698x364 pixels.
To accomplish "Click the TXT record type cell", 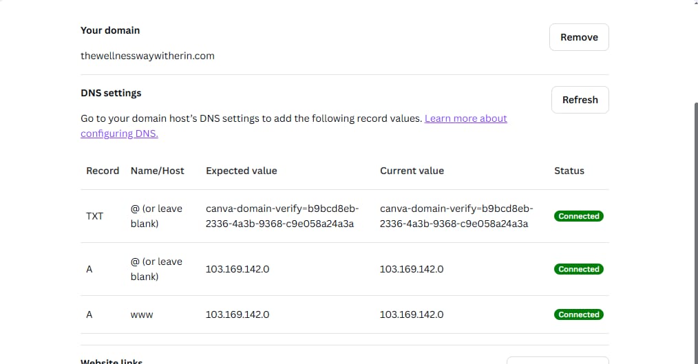I will click(x=94, y=216).
